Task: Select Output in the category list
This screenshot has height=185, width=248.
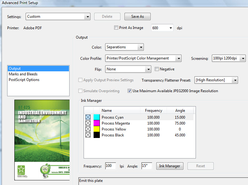Action: click(x=38, y=69)
